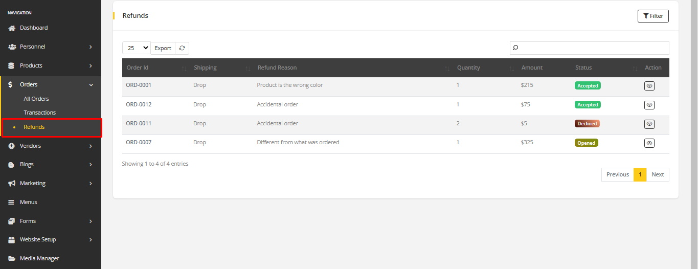Click the Products database icon

(x=11, y=65)
